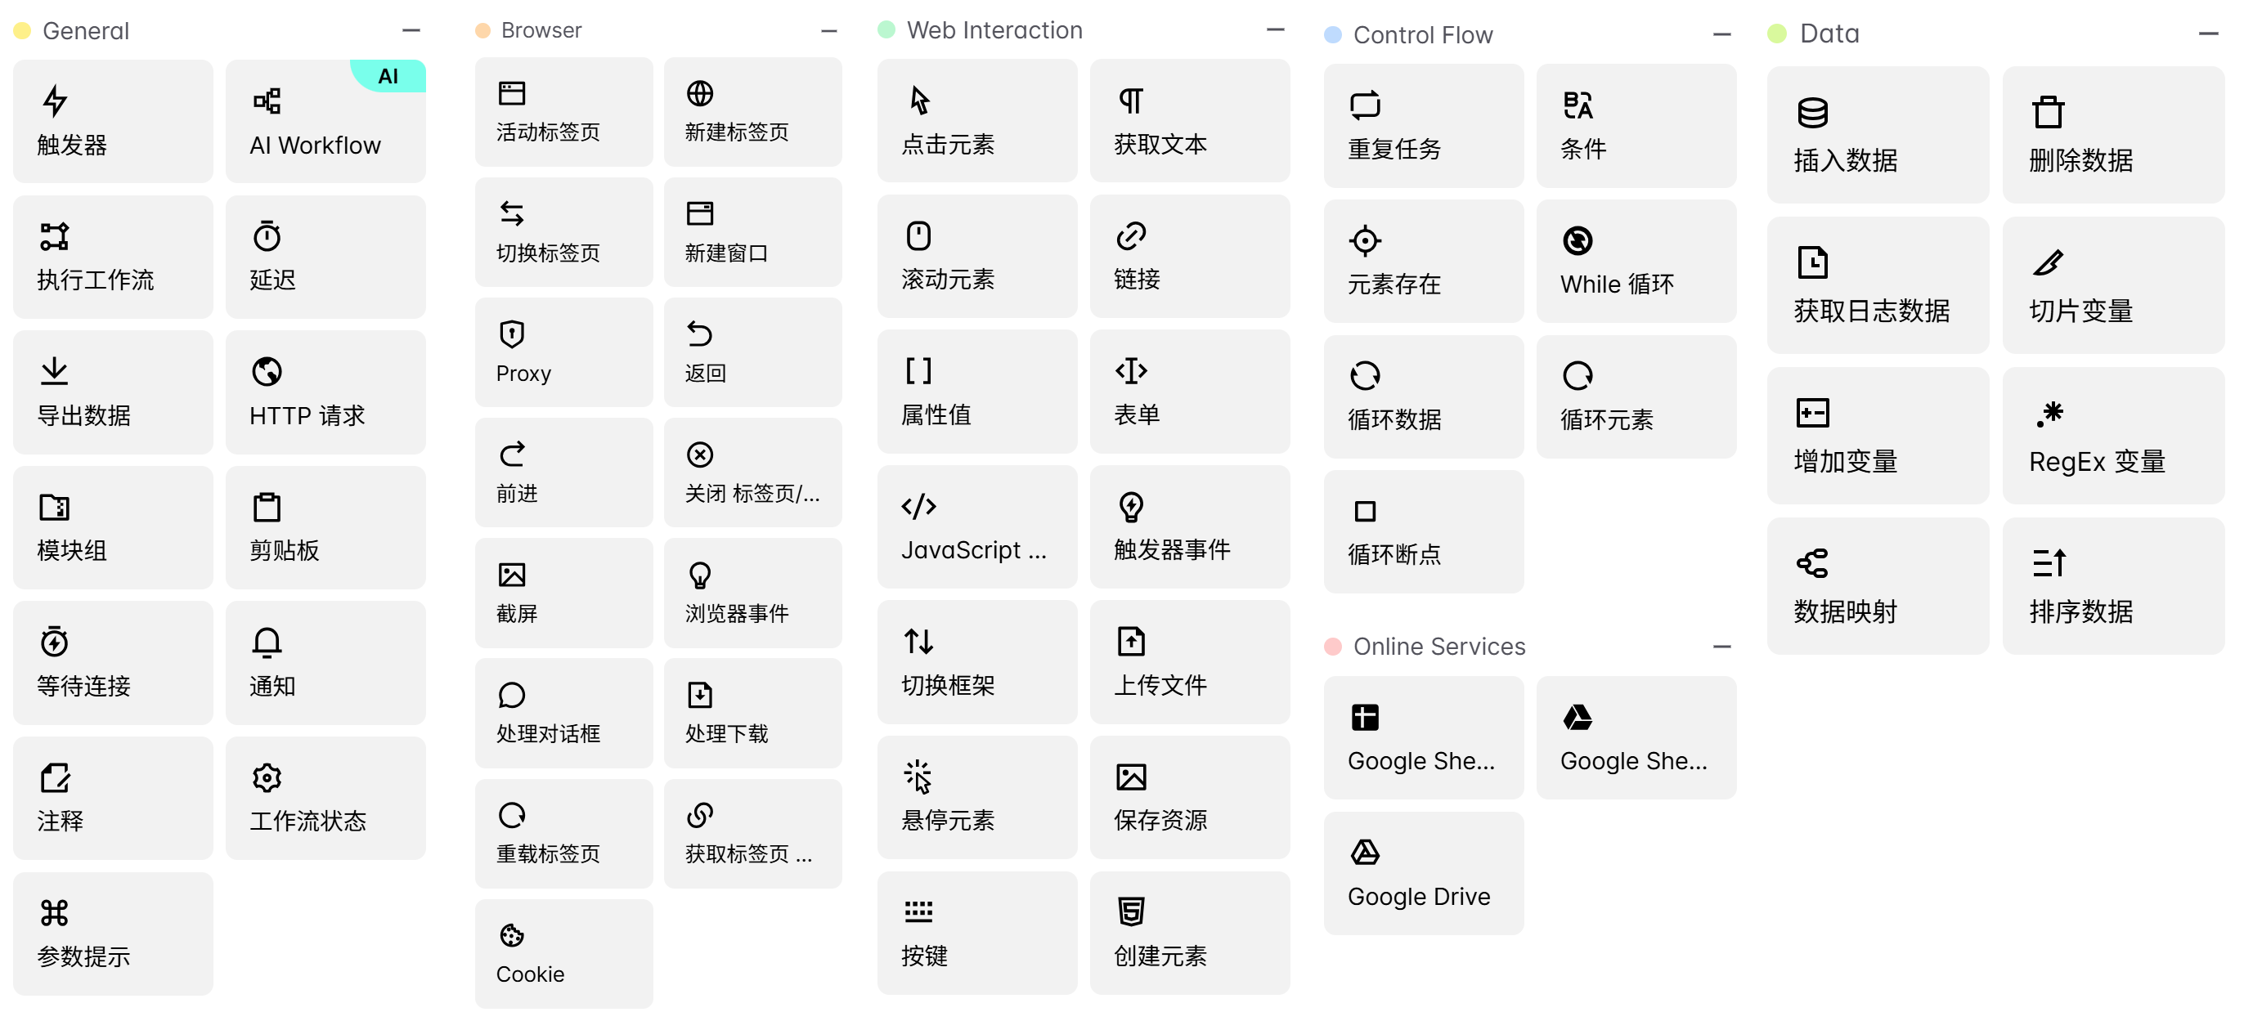Click the HTTP 请求 globe block
The width and height of the screenshot is (2244, 1021).
point(325,392)
